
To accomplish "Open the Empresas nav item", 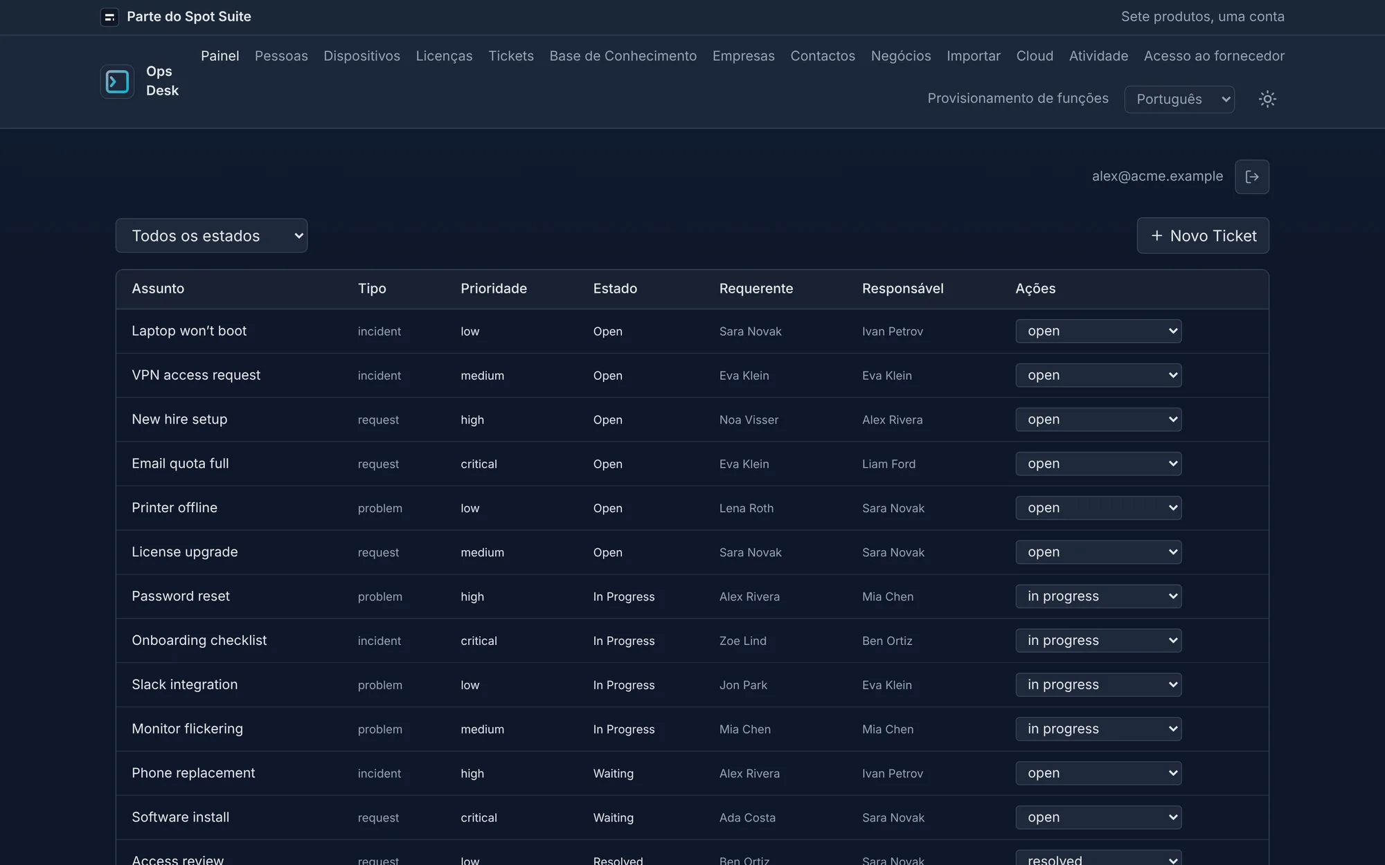I will point(744,56).
